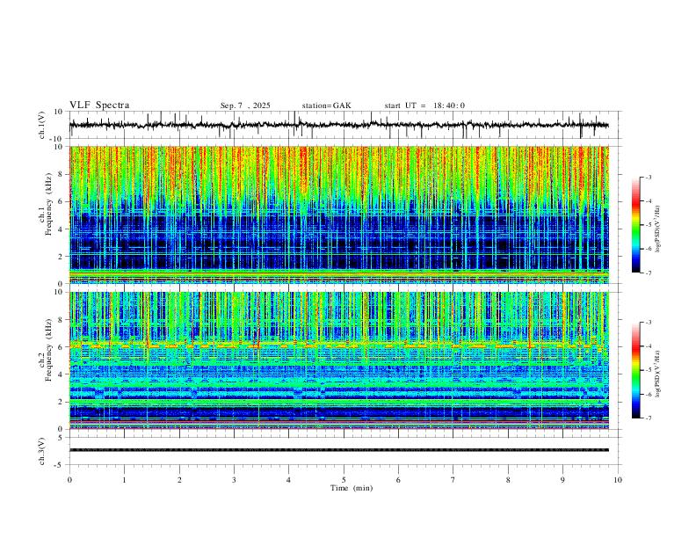
Task: Click the ch.1 spectrogram color bar
Action: click(635, 225)
